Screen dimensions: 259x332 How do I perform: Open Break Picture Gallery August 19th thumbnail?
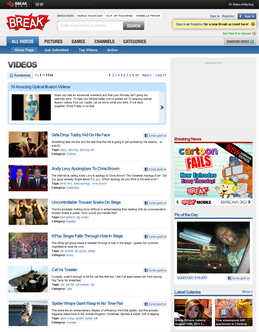[x=193, y=312]
